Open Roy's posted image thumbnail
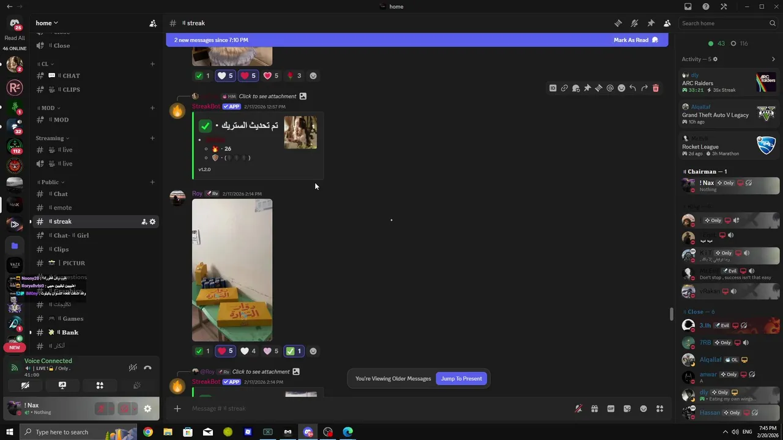Image resolution: width=783 pixels, height=440 pixels. coord(232,270)
